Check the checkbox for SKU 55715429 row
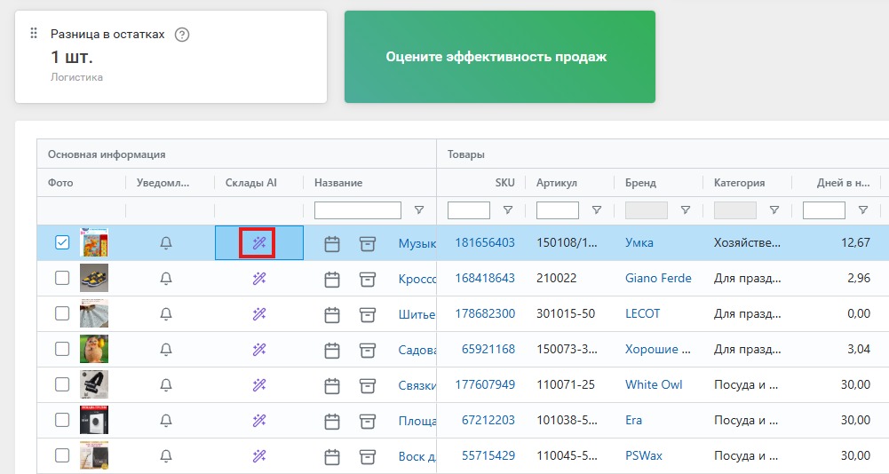 pyautogui.click(x=62, y=455)
